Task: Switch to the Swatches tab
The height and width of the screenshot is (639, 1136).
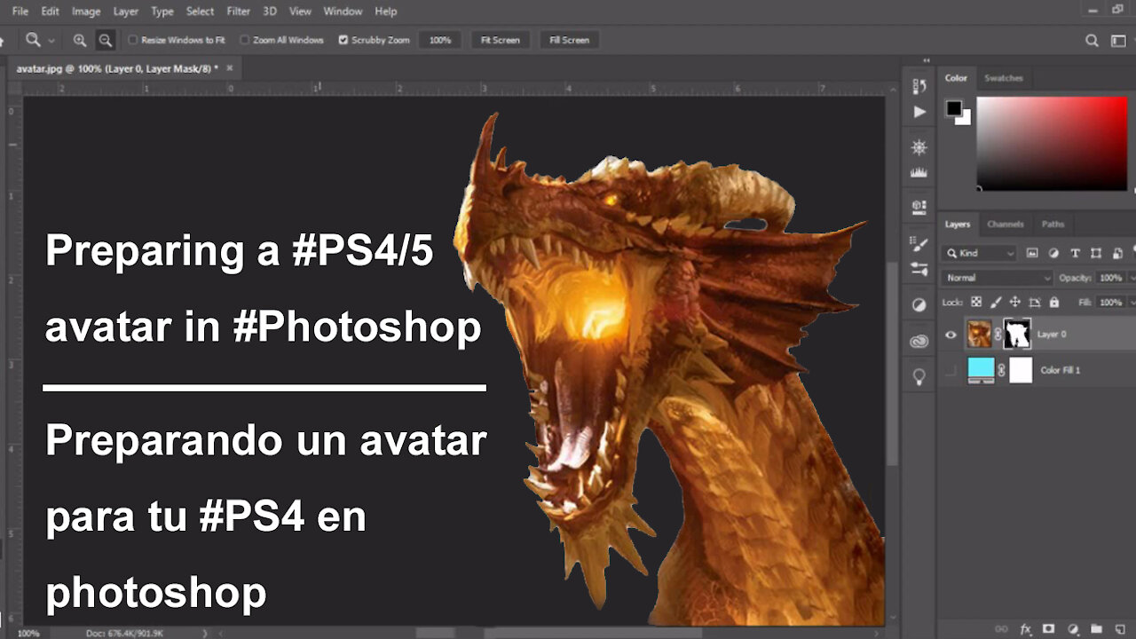Action: 1004,78
